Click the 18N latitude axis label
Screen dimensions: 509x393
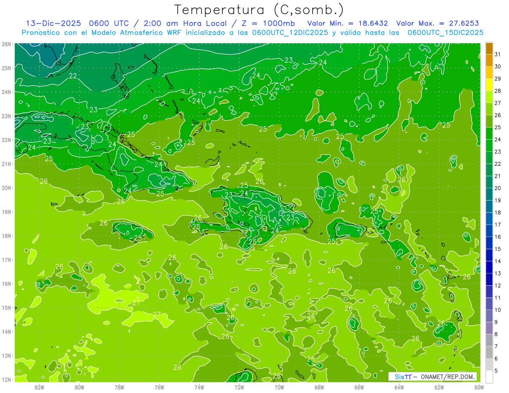click(x=6, y=236)
